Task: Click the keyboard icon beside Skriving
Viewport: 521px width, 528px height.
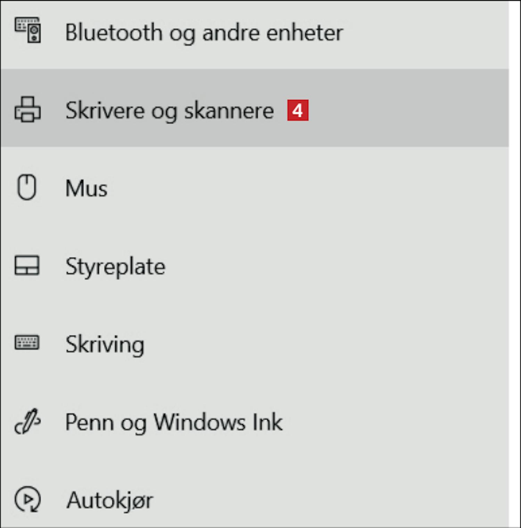Action: click(x=27, y=343)
